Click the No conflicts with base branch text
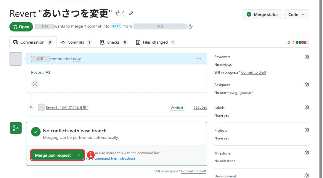 coord(75,131)
